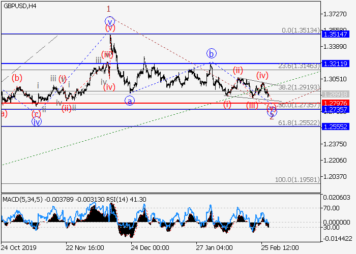Select the red 1.27976 price level tag
Image resolution: width=356 pixels, height=254 pixels.
338,103
